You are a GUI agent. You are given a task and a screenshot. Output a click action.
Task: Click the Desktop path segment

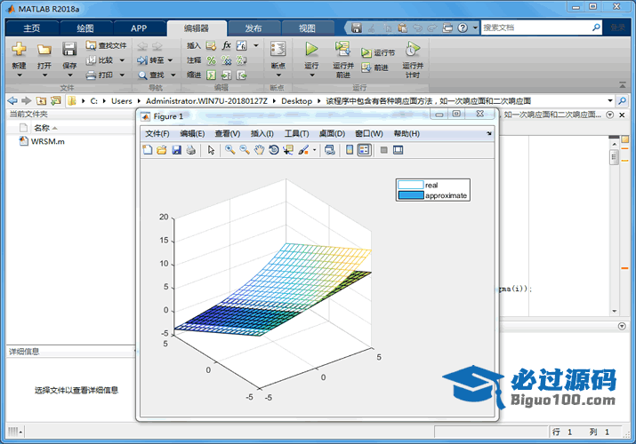(296, 101)
